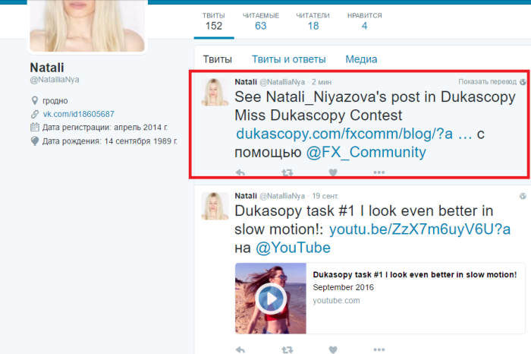Image resolution: width=531 pixels, height=354 pixels.
Task: Click avatar on the 2 мин tweet
Action: [x=215, y=92]
